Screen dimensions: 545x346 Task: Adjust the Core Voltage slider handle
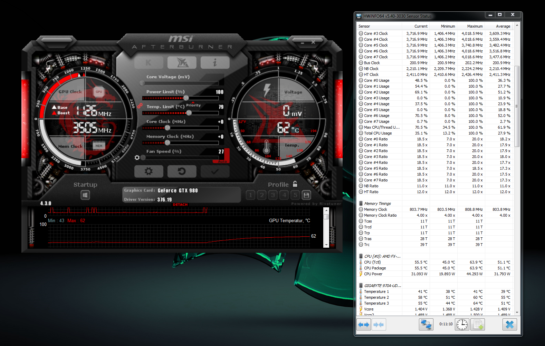142,83
